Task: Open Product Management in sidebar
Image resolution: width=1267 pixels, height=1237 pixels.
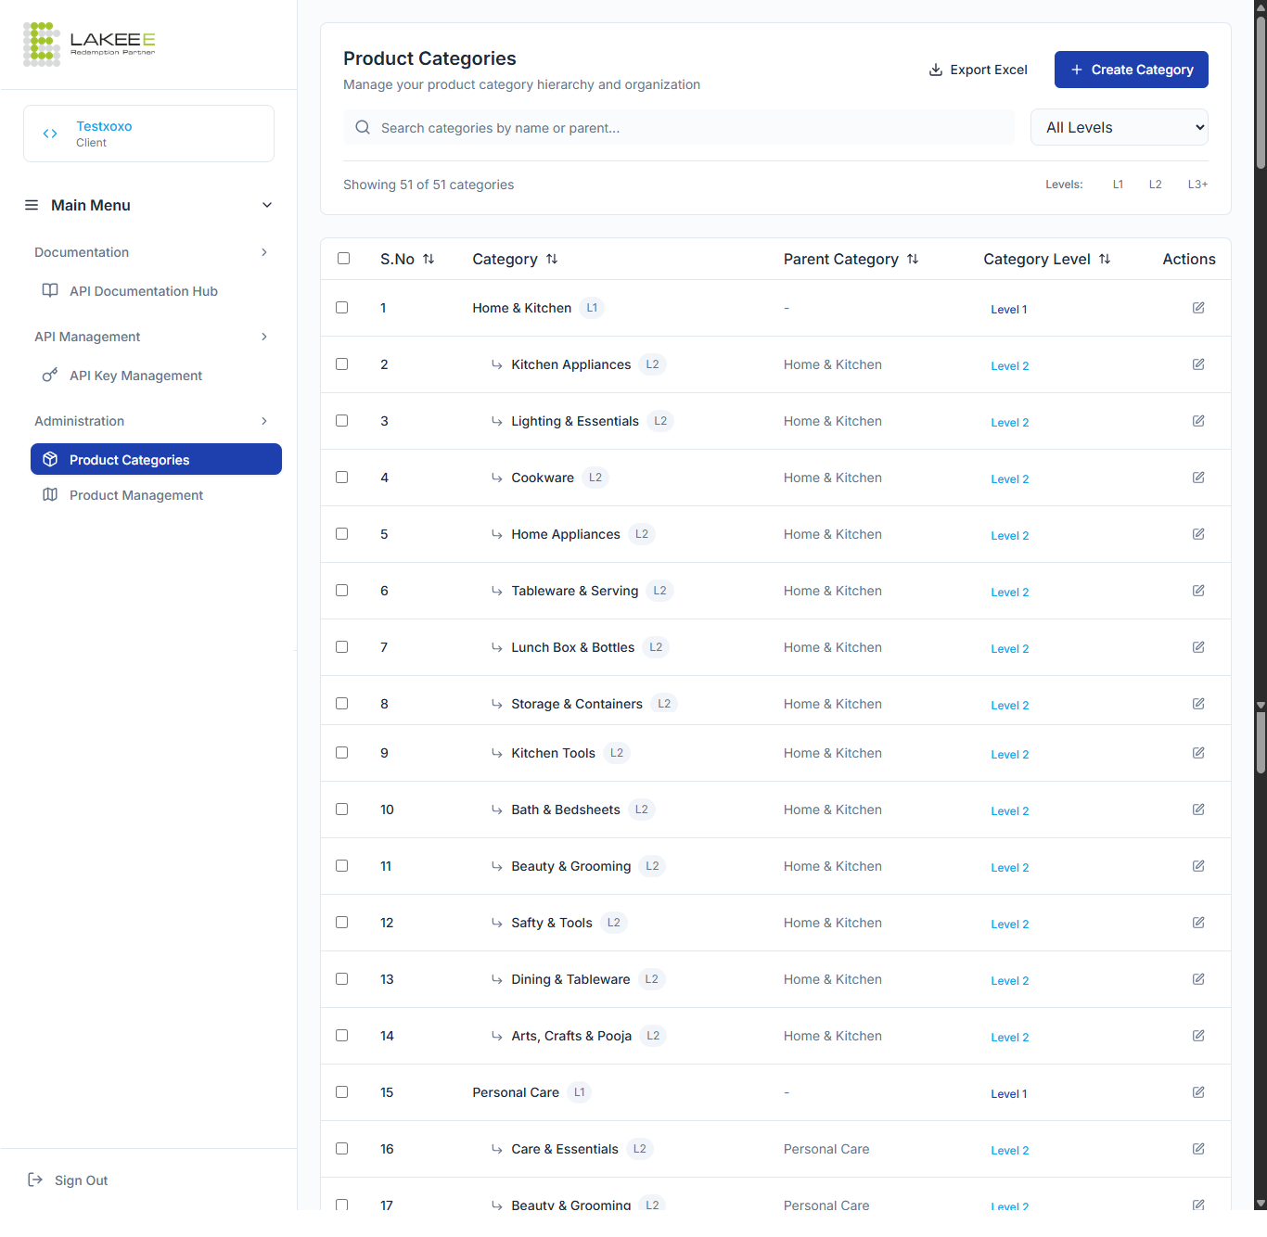Action: [x=135, y=495]
